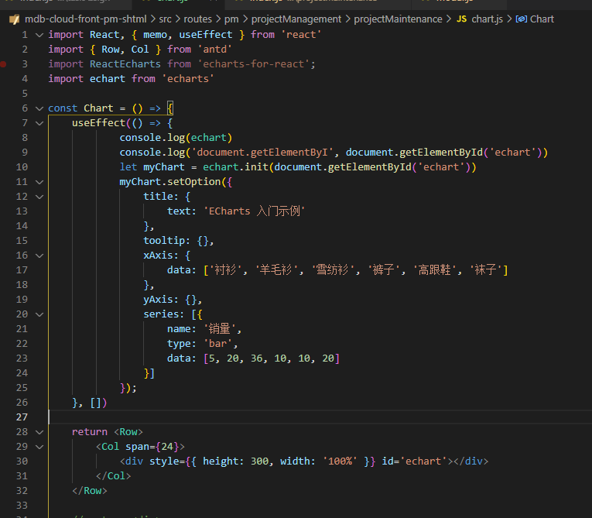This screenshot has height=518, width=592.
Task: Click the JS file icon before chart.js
Action: pos(461,19)
